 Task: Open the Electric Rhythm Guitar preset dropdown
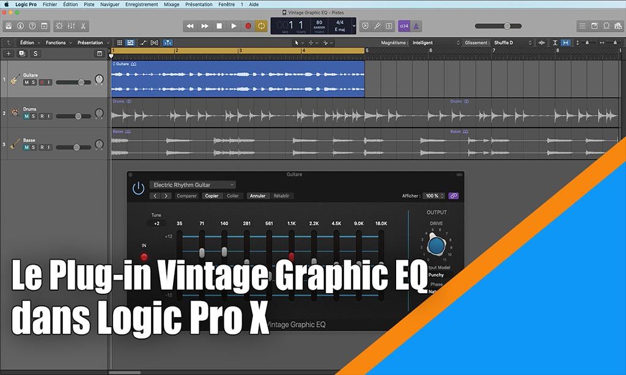tap(193, 184)
